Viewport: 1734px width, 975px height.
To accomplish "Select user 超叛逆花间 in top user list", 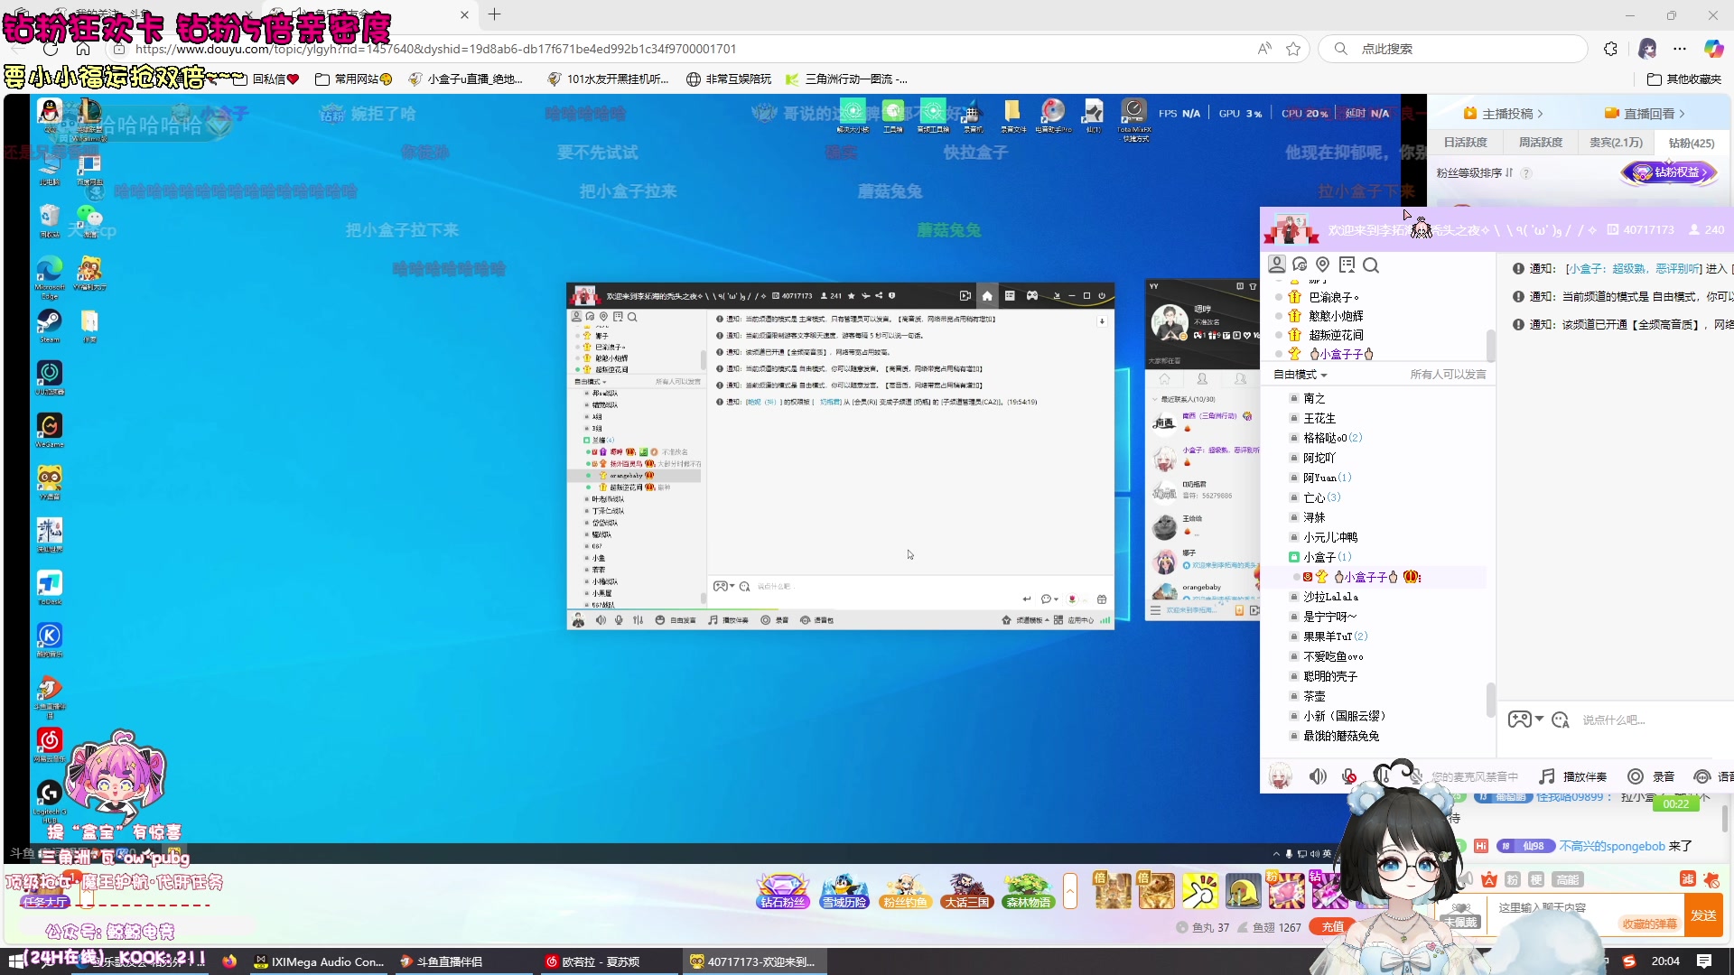I will pos(1336,335).
